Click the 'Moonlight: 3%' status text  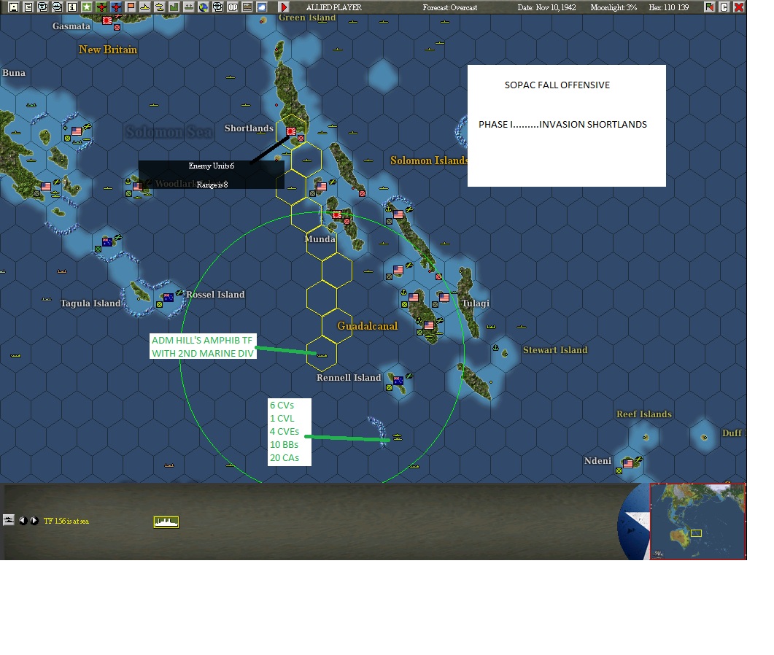[614, 7]
